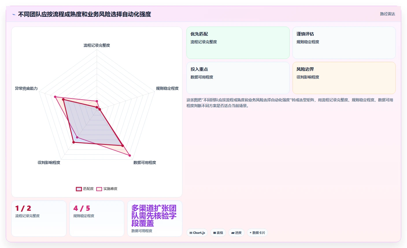Toggle the 实施难度 legend swatch
This screenshot has height=248, width=407.
click(99, 189)
